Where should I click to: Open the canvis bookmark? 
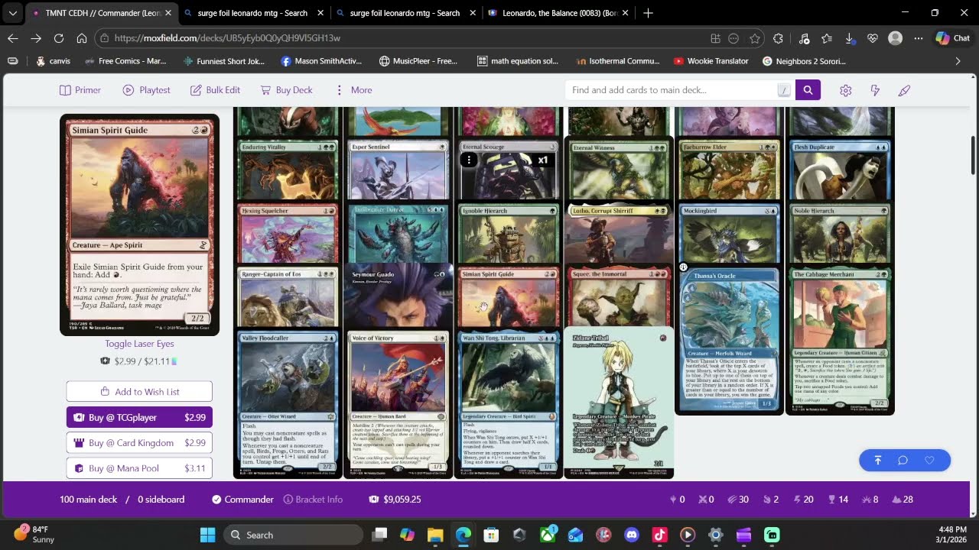tap(53, 61)
